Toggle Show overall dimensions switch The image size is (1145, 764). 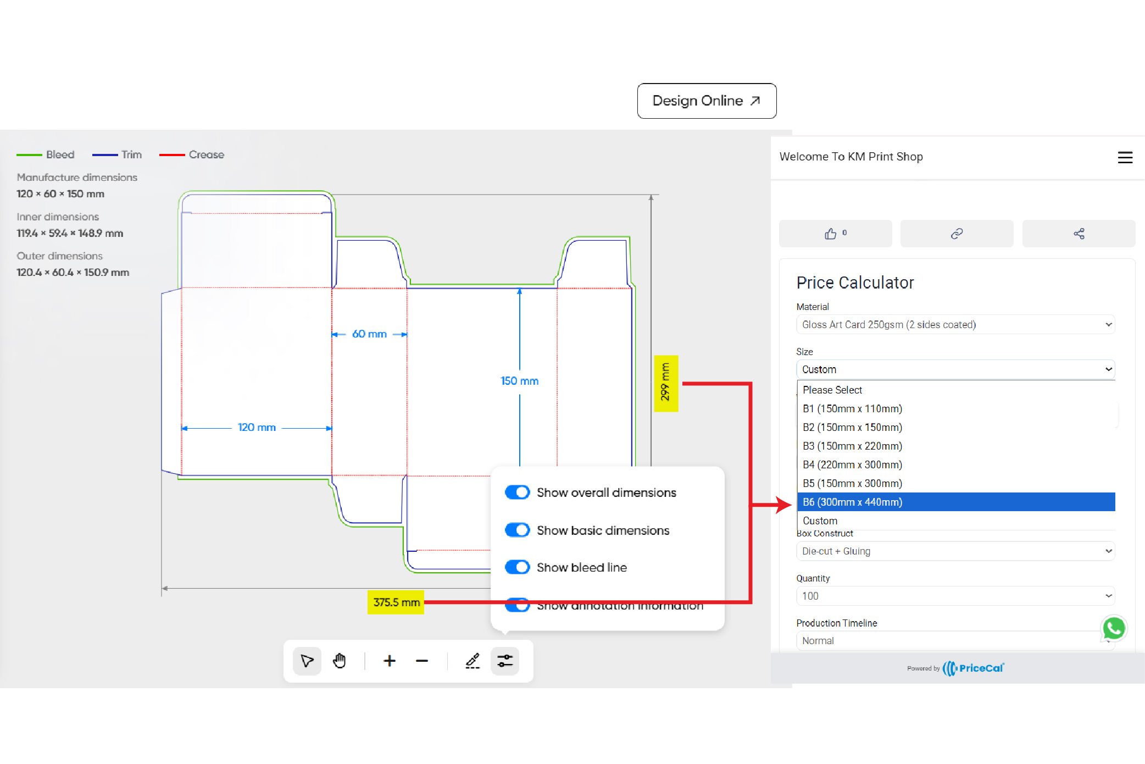[517, 492]
